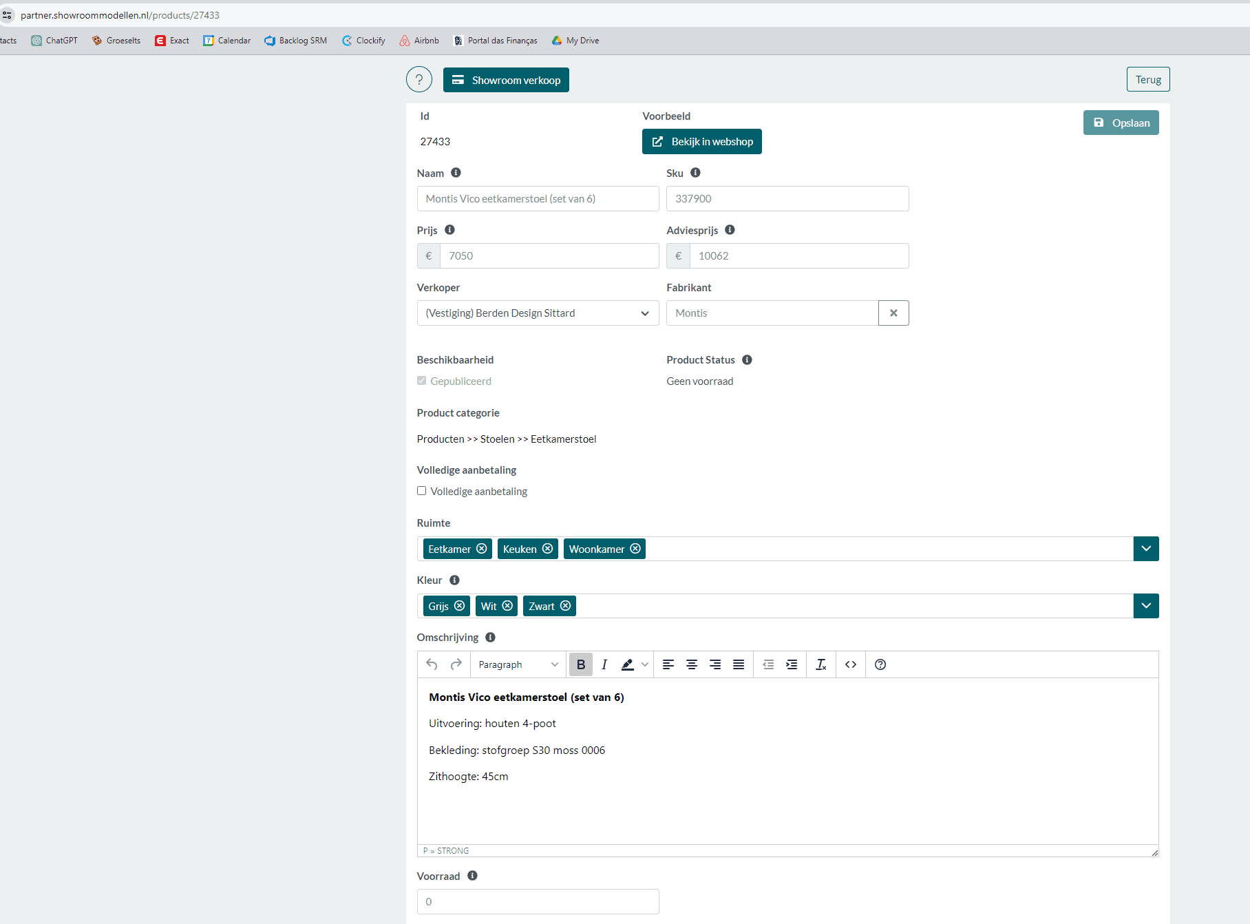The width and height of the screenshot is (1250, 924).
Task: Toggle bold formatting in editor
Action: [x=581, y=664]
